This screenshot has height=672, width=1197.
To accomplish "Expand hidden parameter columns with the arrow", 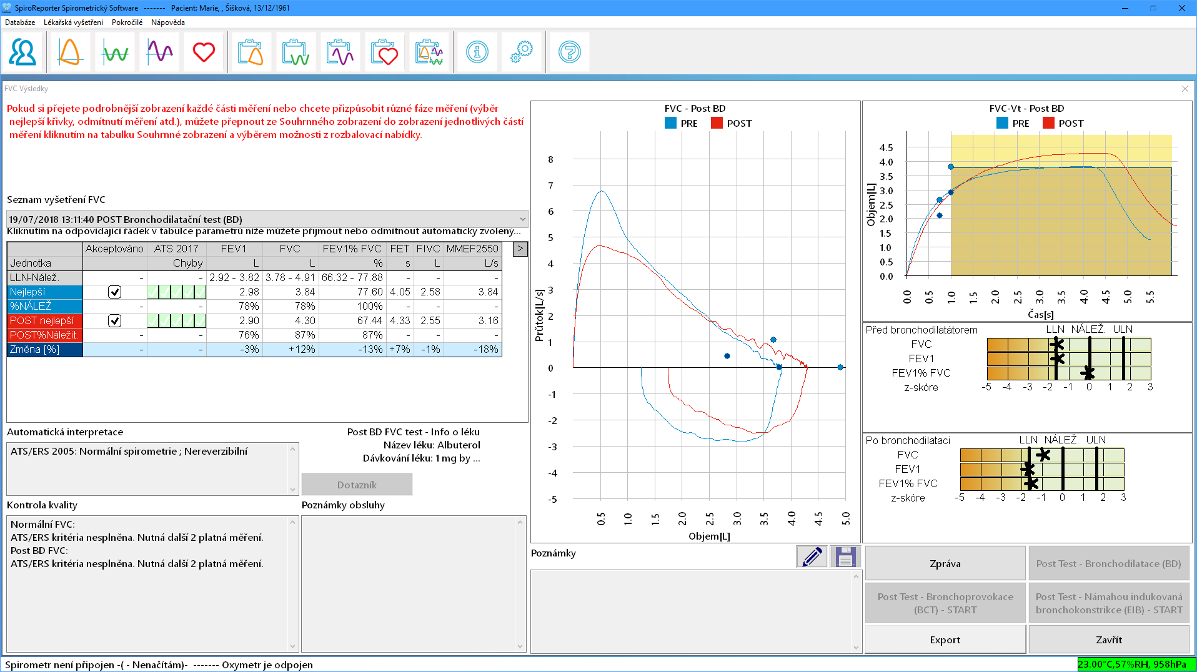I will pyautogui.click(x=520, y=249).
